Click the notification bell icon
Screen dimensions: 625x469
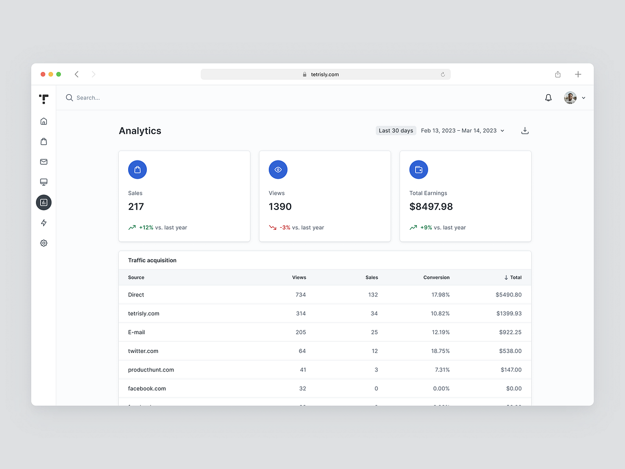pyautogui.click(x=548, y=97)
